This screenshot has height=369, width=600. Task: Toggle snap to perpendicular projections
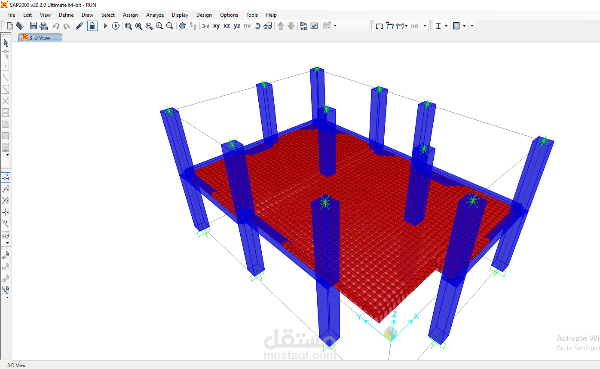[x=6, y=212]
